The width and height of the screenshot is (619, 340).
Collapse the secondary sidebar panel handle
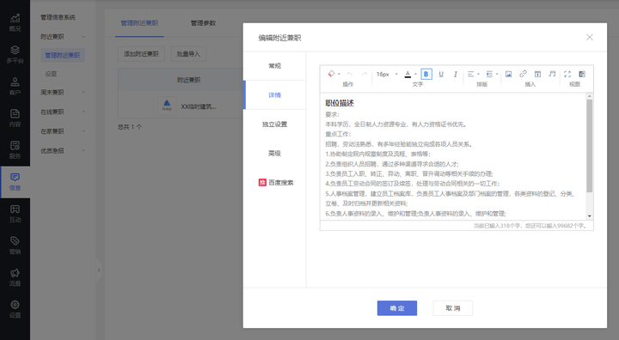pos(99,270)
